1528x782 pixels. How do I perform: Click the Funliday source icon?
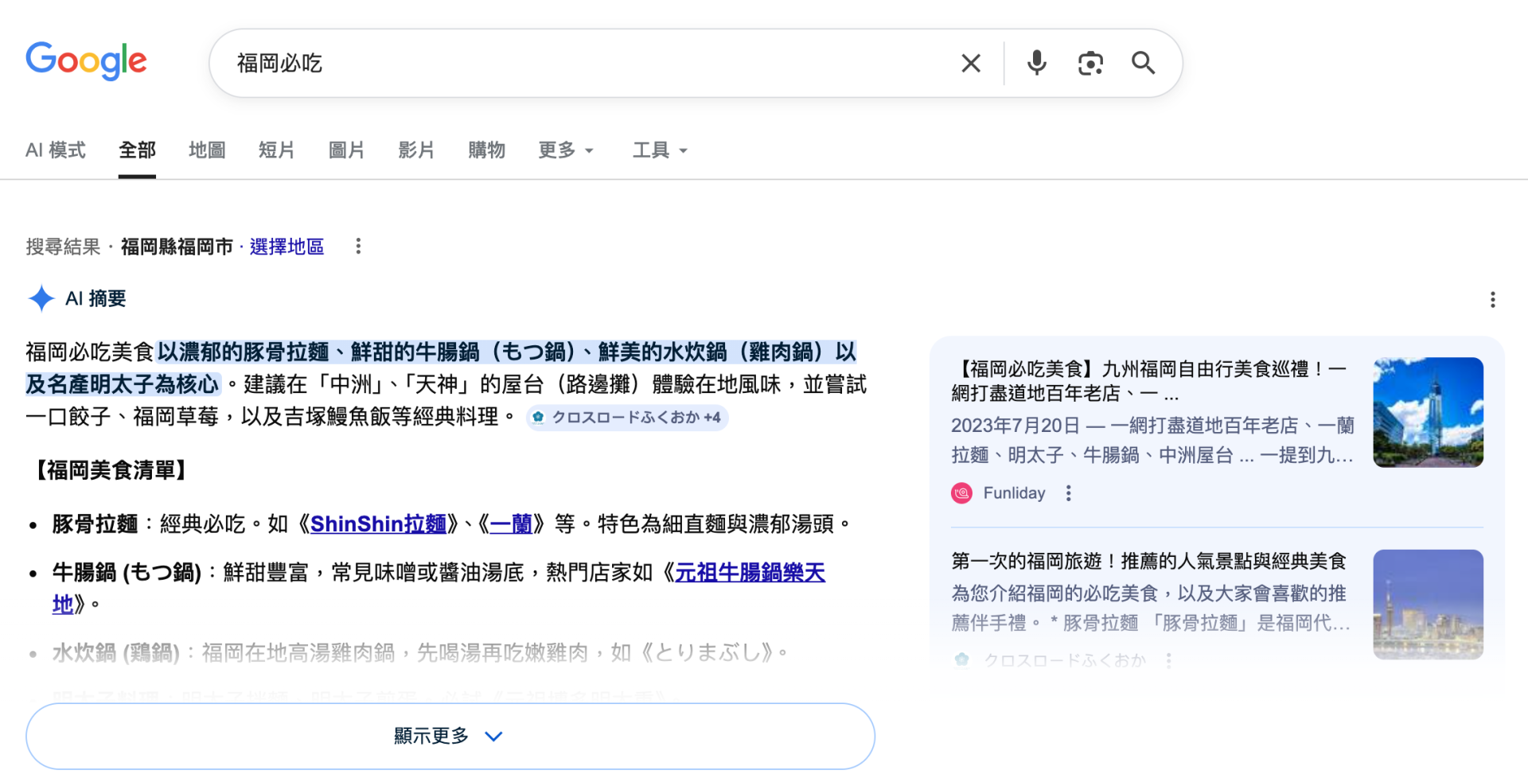(x=961, y=493)
